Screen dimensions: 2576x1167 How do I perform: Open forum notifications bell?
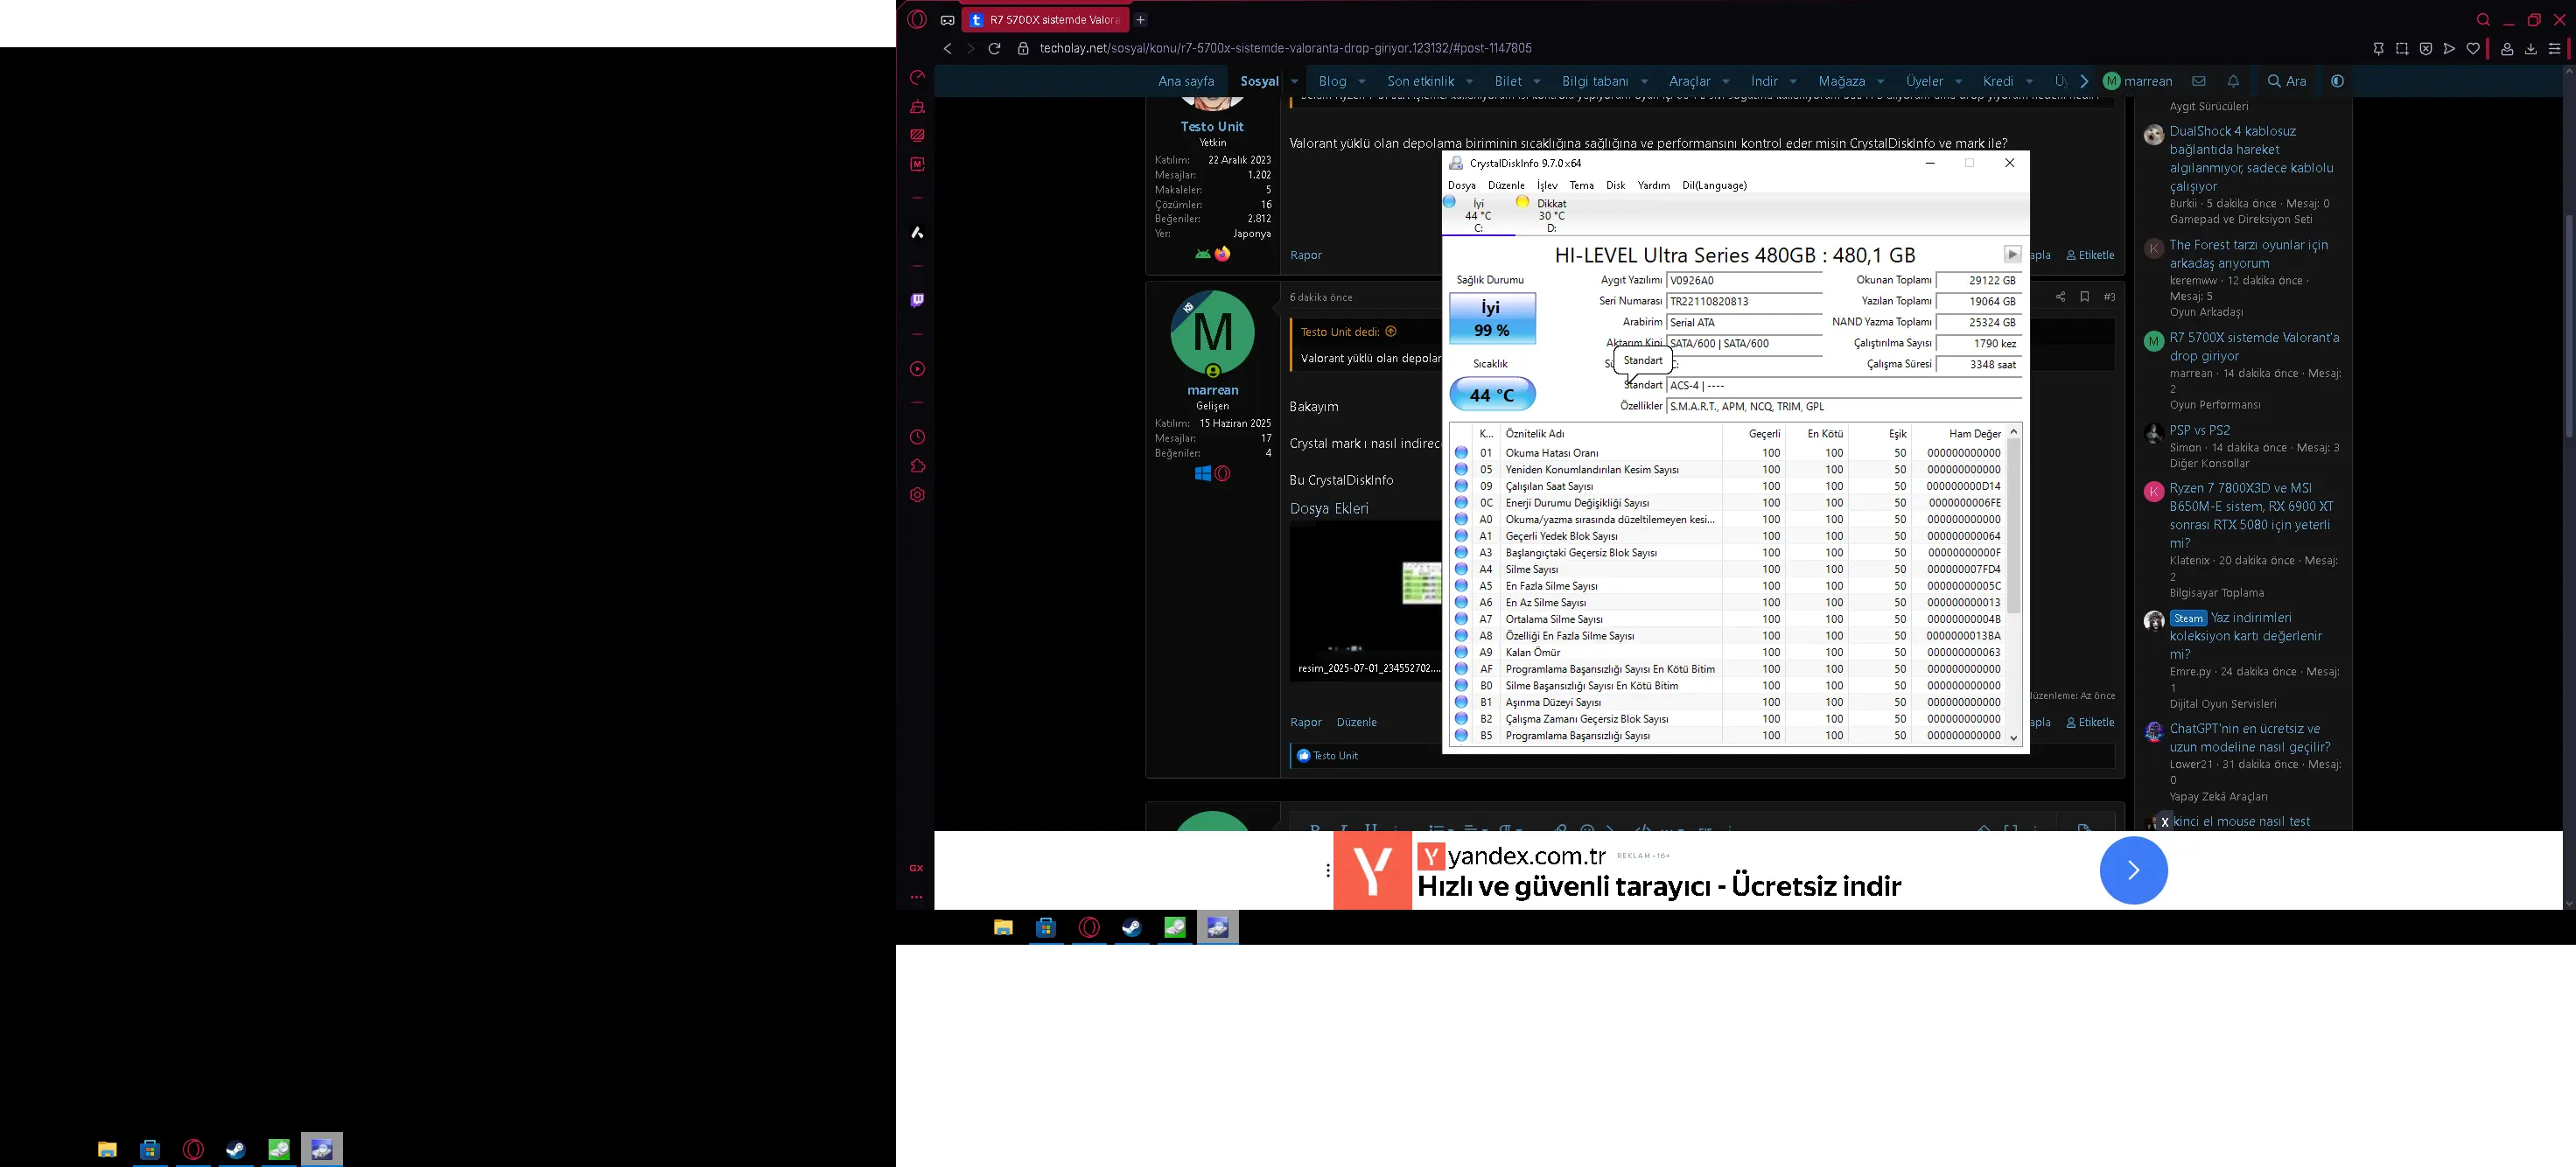point(2233,81)
